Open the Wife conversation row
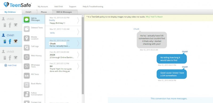 pos(63,32)
